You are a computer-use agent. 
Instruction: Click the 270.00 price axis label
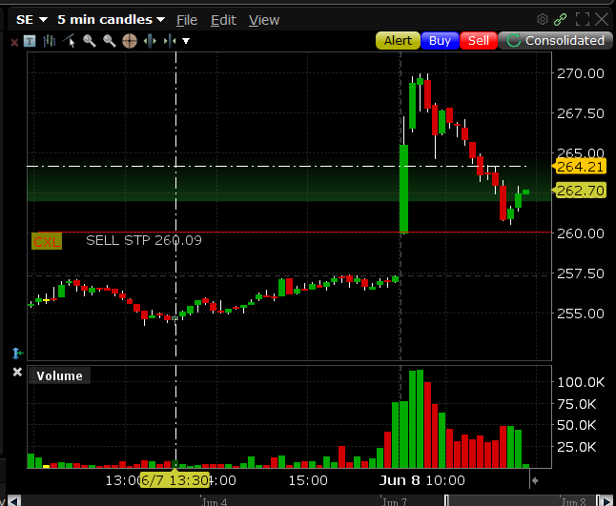point(581,73)
